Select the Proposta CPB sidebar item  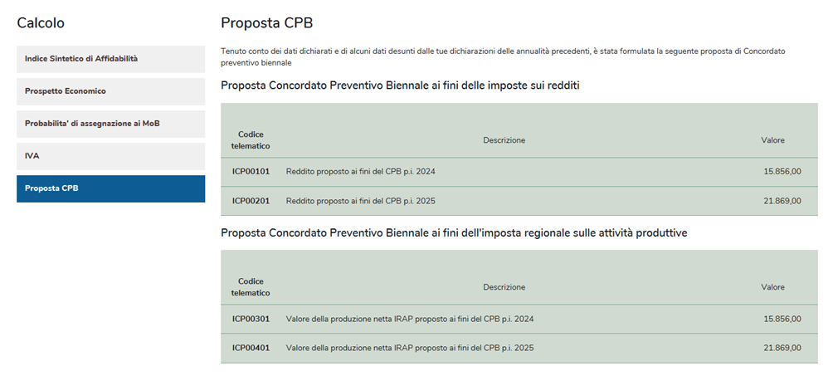110,188
